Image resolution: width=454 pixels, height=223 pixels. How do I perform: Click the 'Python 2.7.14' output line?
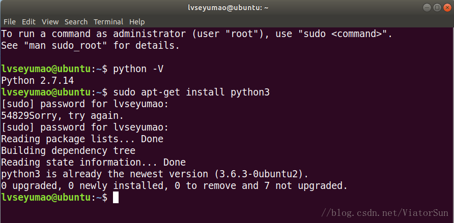tap(37, 81)
